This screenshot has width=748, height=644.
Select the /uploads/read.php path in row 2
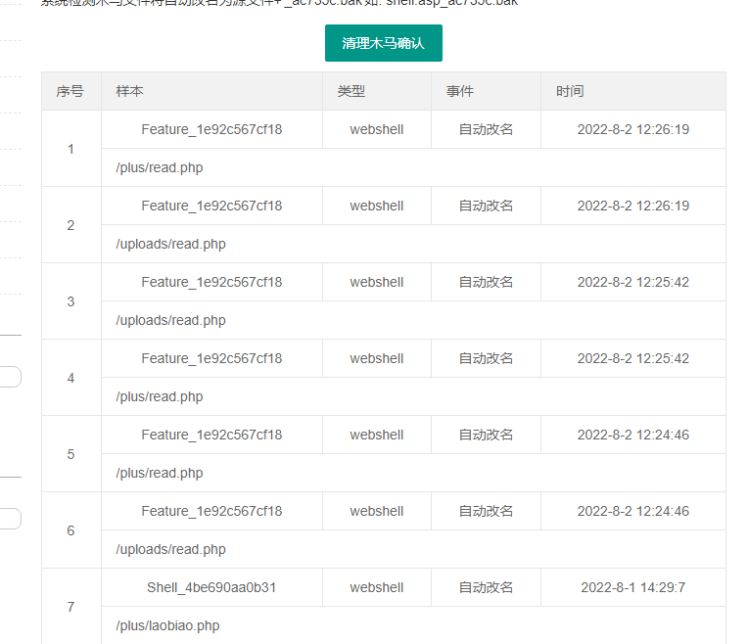(170, 244)
